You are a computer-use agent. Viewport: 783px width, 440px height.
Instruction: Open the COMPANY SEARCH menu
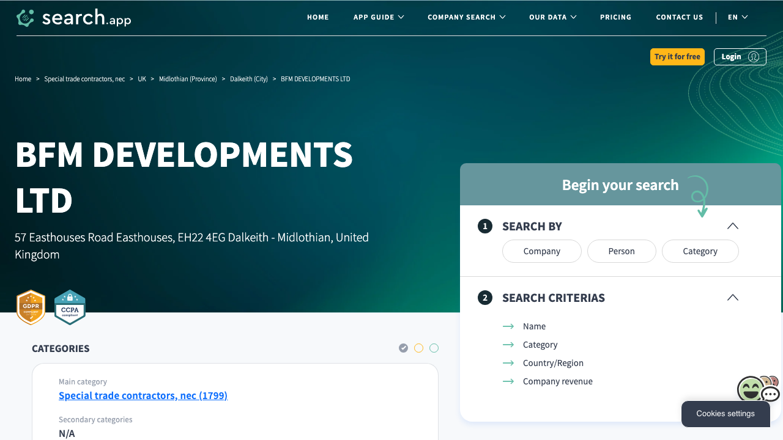pos(466,17)
